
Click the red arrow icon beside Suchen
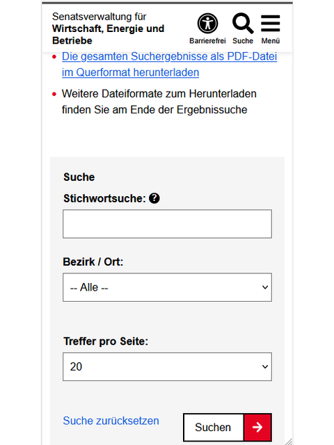[x=257, y=427]
